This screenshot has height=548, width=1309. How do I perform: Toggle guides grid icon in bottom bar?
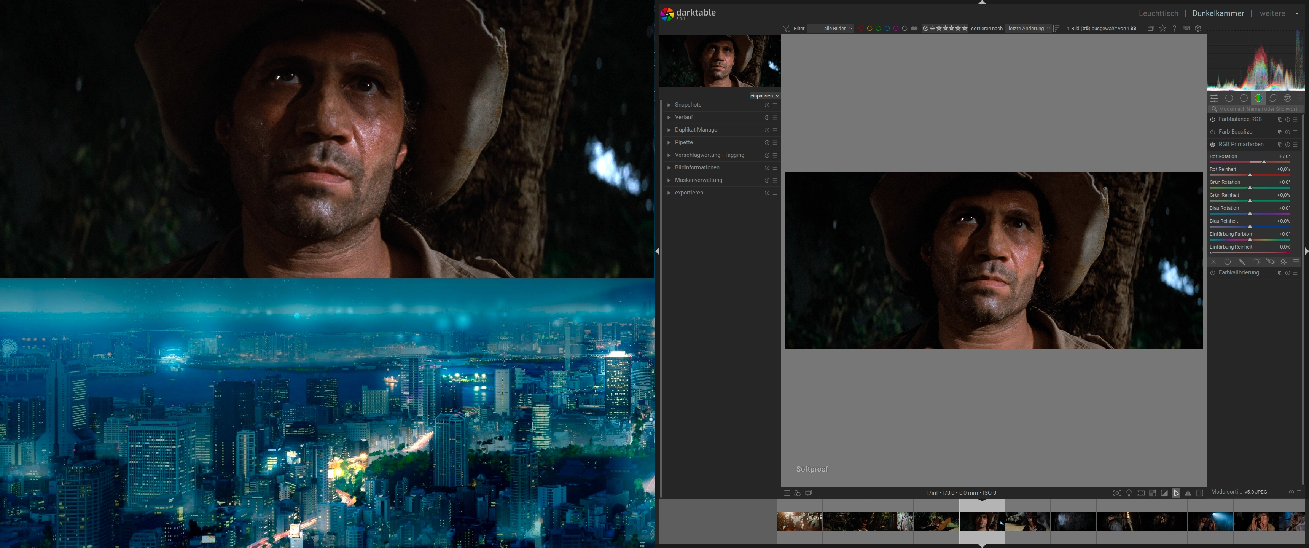coord(1200,493)
